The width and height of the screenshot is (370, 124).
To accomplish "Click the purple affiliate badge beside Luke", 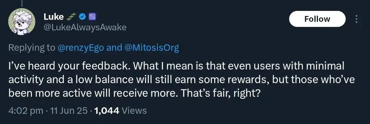I will point(91,16).
